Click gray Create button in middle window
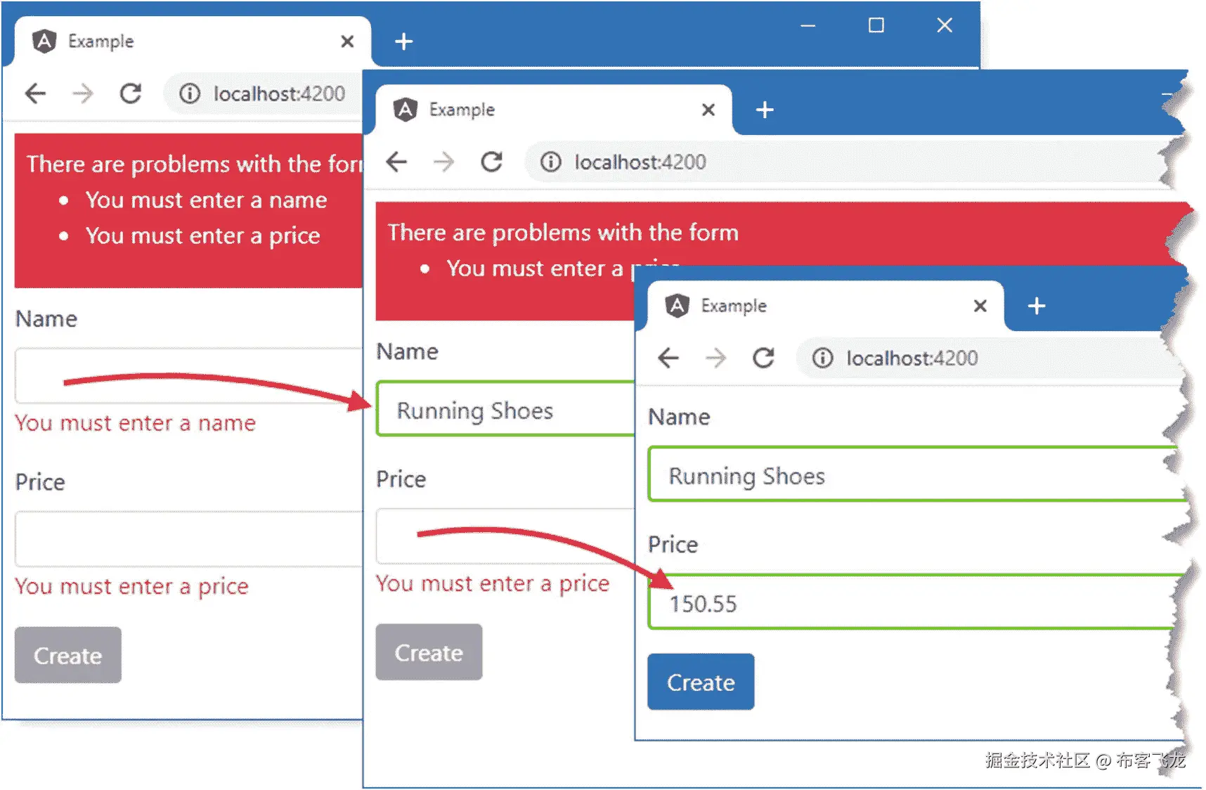 click(429, 652)
